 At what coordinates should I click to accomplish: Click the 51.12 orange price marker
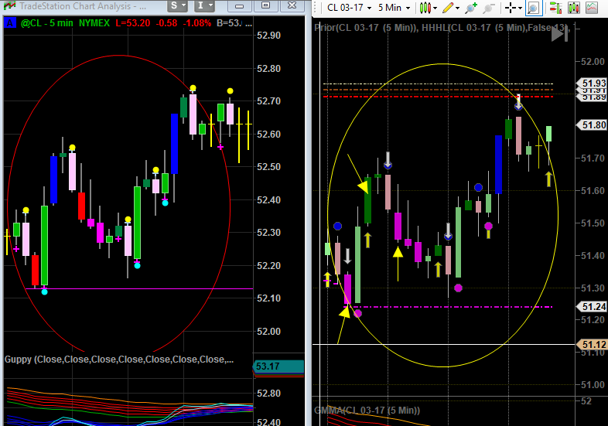click(x=592, y=345)
